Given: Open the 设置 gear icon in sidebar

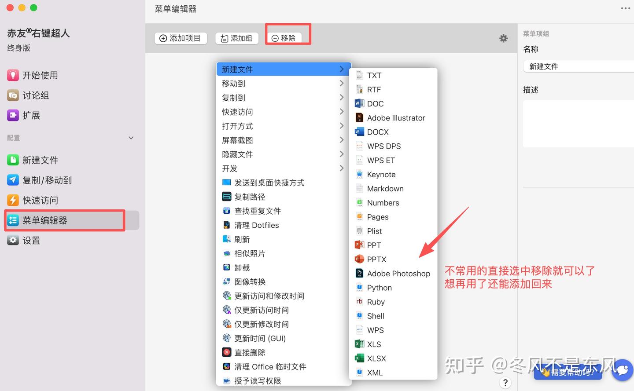Looking at the screenshot, I should (13, 241).
